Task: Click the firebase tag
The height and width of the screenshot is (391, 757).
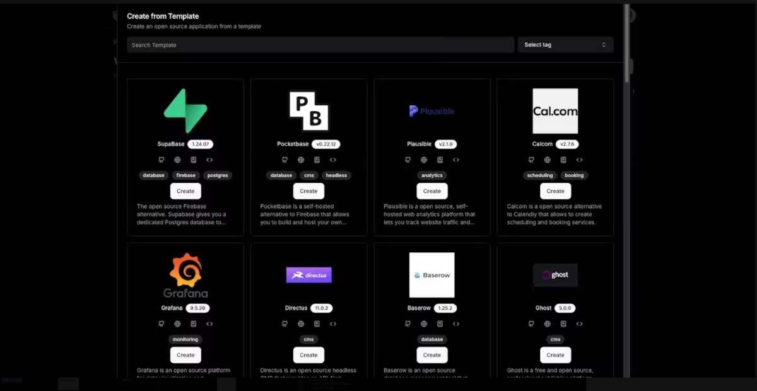Action: point(185,175)
